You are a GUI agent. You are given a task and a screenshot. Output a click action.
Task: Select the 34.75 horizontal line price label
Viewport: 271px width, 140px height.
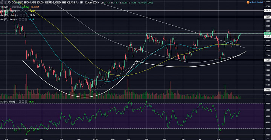[x=268, y=17]
